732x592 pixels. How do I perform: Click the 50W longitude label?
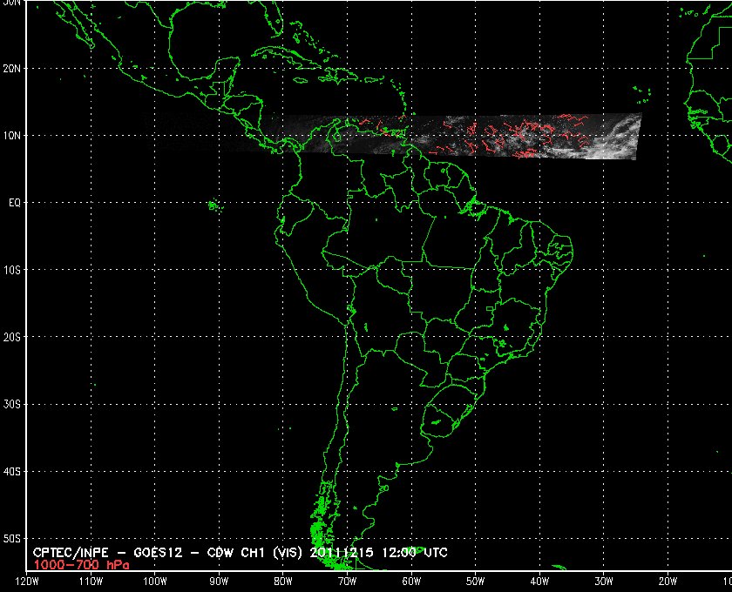[x=475, y=582]
